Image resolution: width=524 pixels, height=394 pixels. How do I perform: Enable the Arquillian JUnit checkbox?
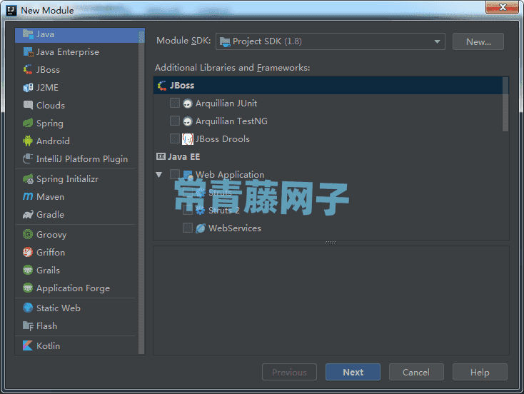tap(175, 103)
